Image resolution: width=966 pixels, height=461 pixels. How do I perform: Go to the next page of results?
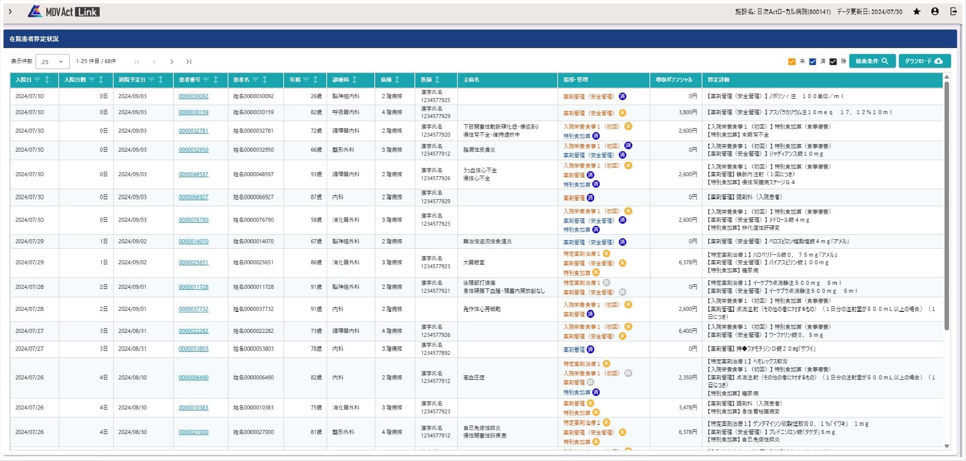[x=171, y=62]
